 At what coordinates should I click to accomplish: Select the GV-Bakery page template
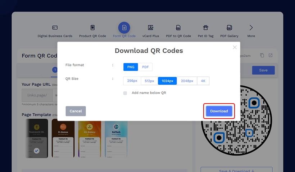(x=90, y=139)
